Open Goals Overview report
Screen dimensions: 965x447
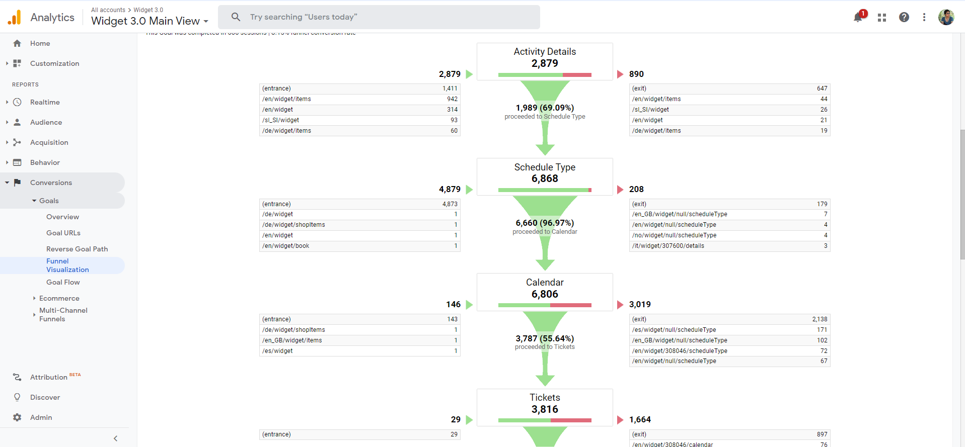tap(62, 217)
